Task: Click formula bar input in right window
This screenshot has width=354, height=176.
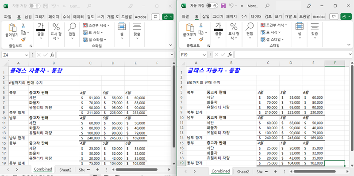Action: [x=293, y=55]
